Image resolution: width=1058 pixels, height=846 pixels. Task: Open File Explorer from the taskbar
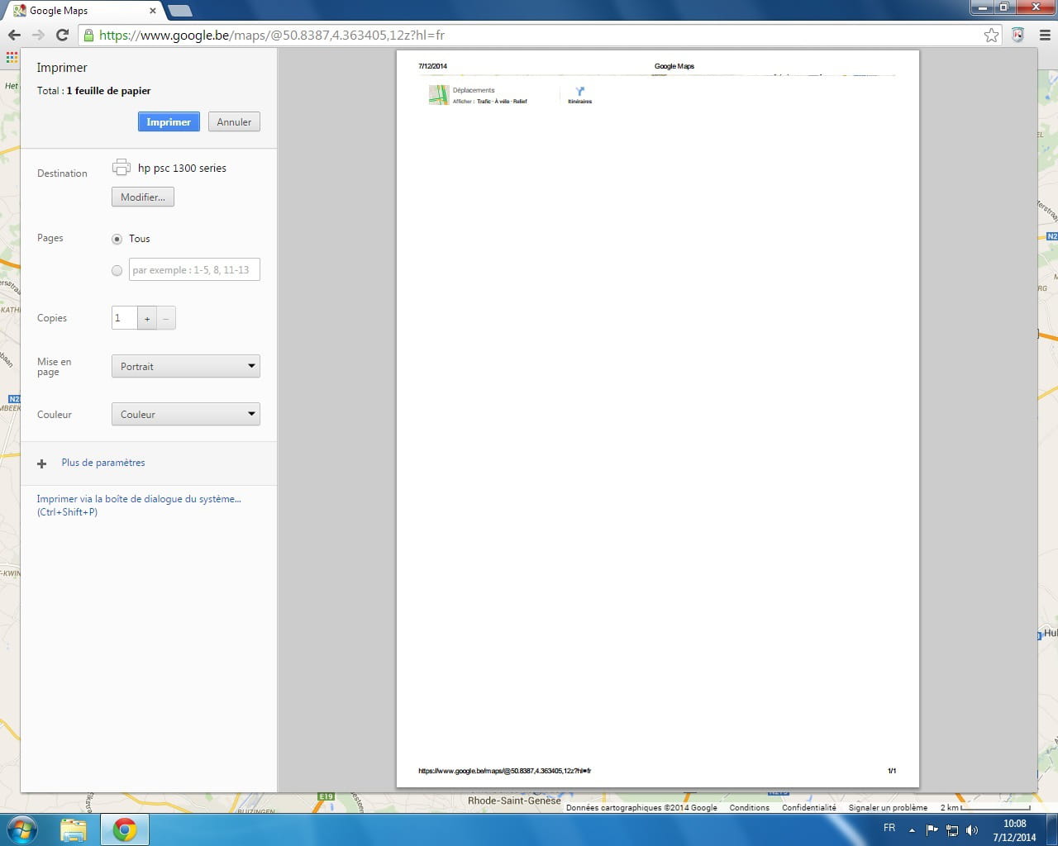click(74, 829)
